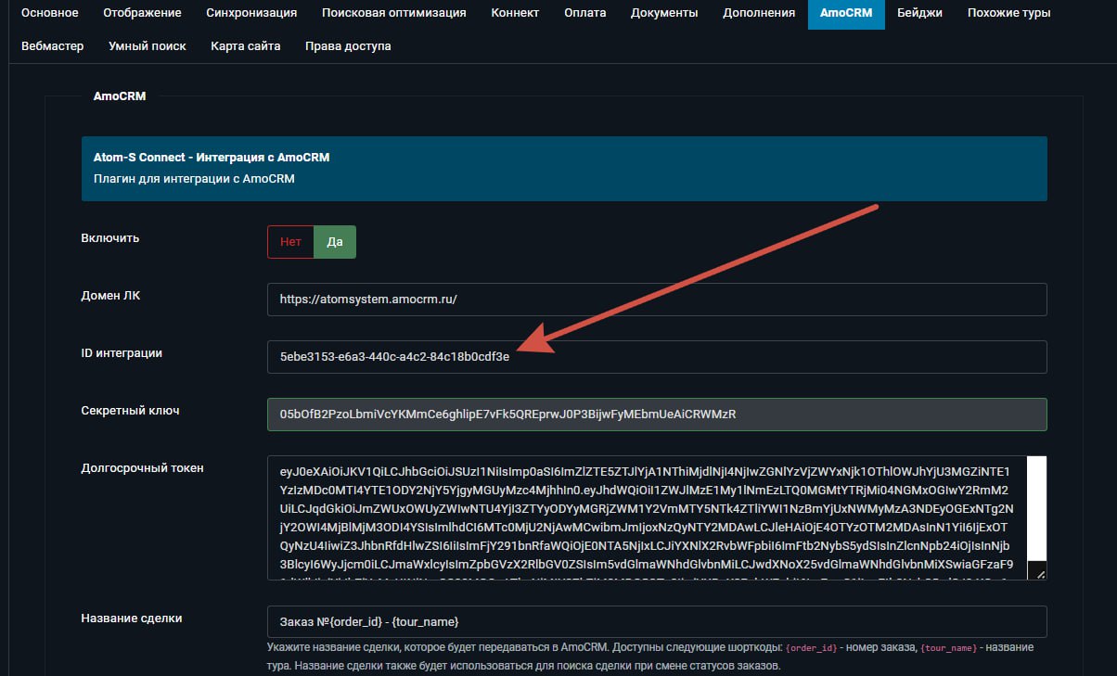Open the Бейджи tab
The height and width of the screenshot is (676, 1117).
pos(919,13)
